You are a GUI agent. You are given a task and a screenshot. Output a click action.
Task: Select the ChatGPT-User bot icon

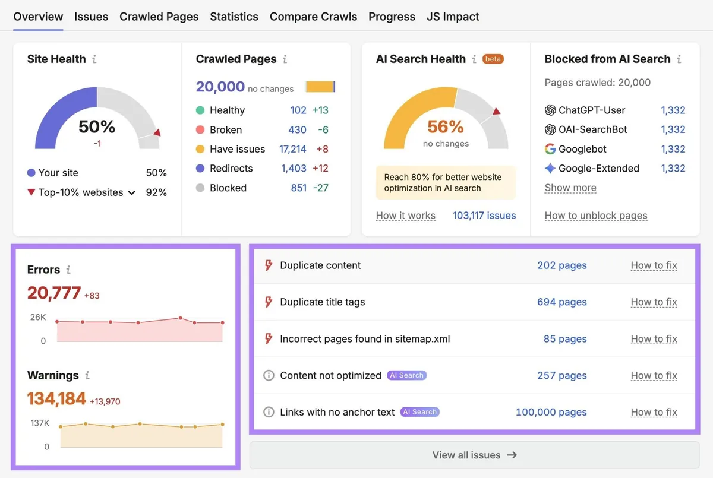point(550,110)
